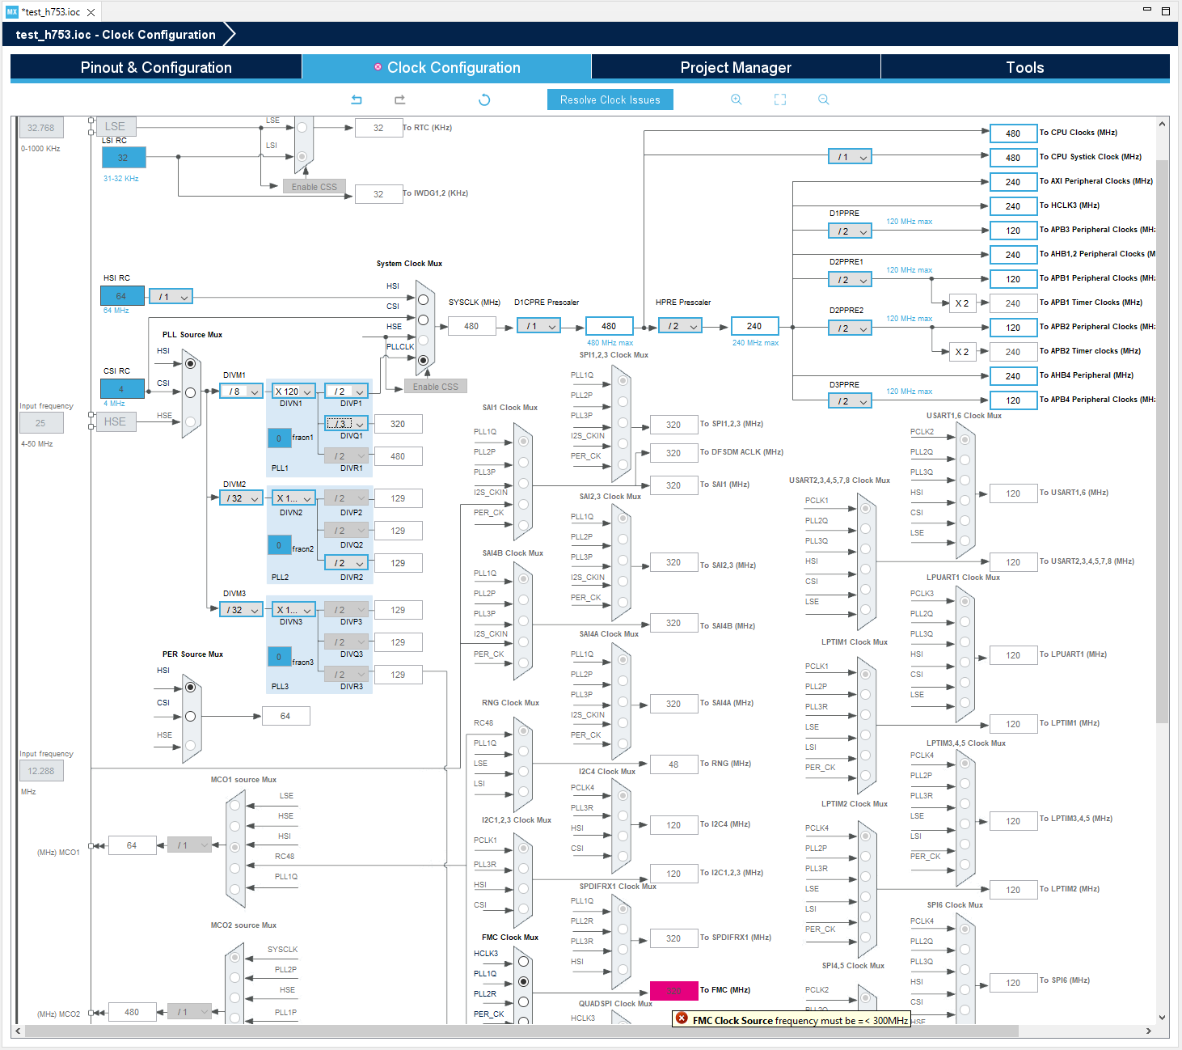The width and height of the screenshot is (1182, 1050).
Task: Click the fit-to-screen icon
Action: click(779, 99)
